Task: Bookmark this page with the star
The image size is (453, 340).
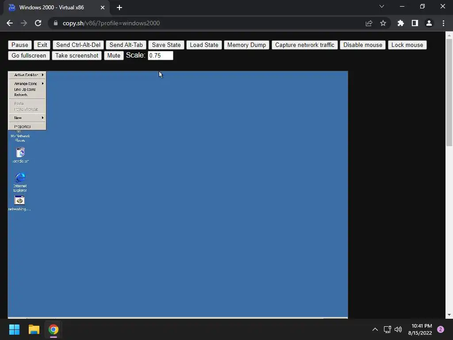Action: (383, 23)
